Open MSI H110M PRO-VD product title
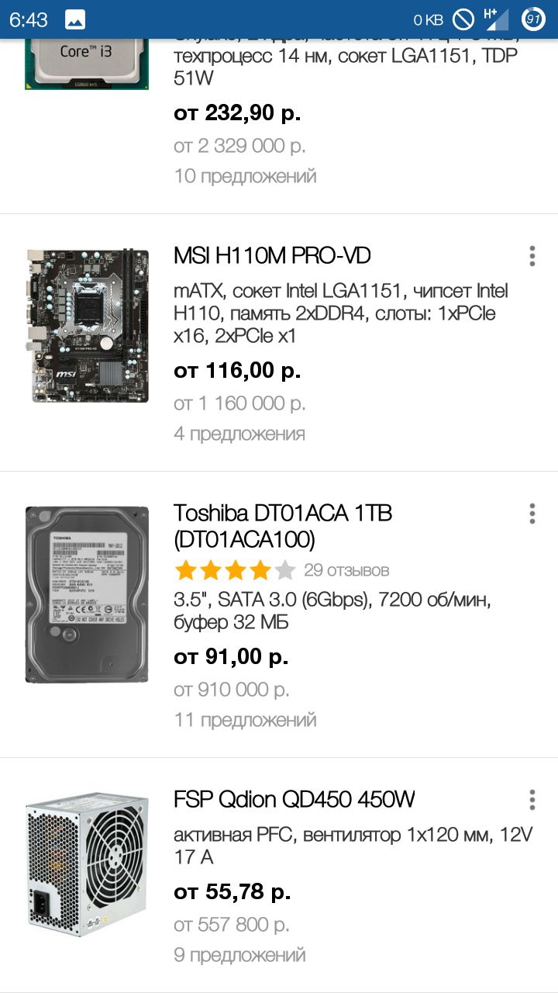 (x=272, y=255)
